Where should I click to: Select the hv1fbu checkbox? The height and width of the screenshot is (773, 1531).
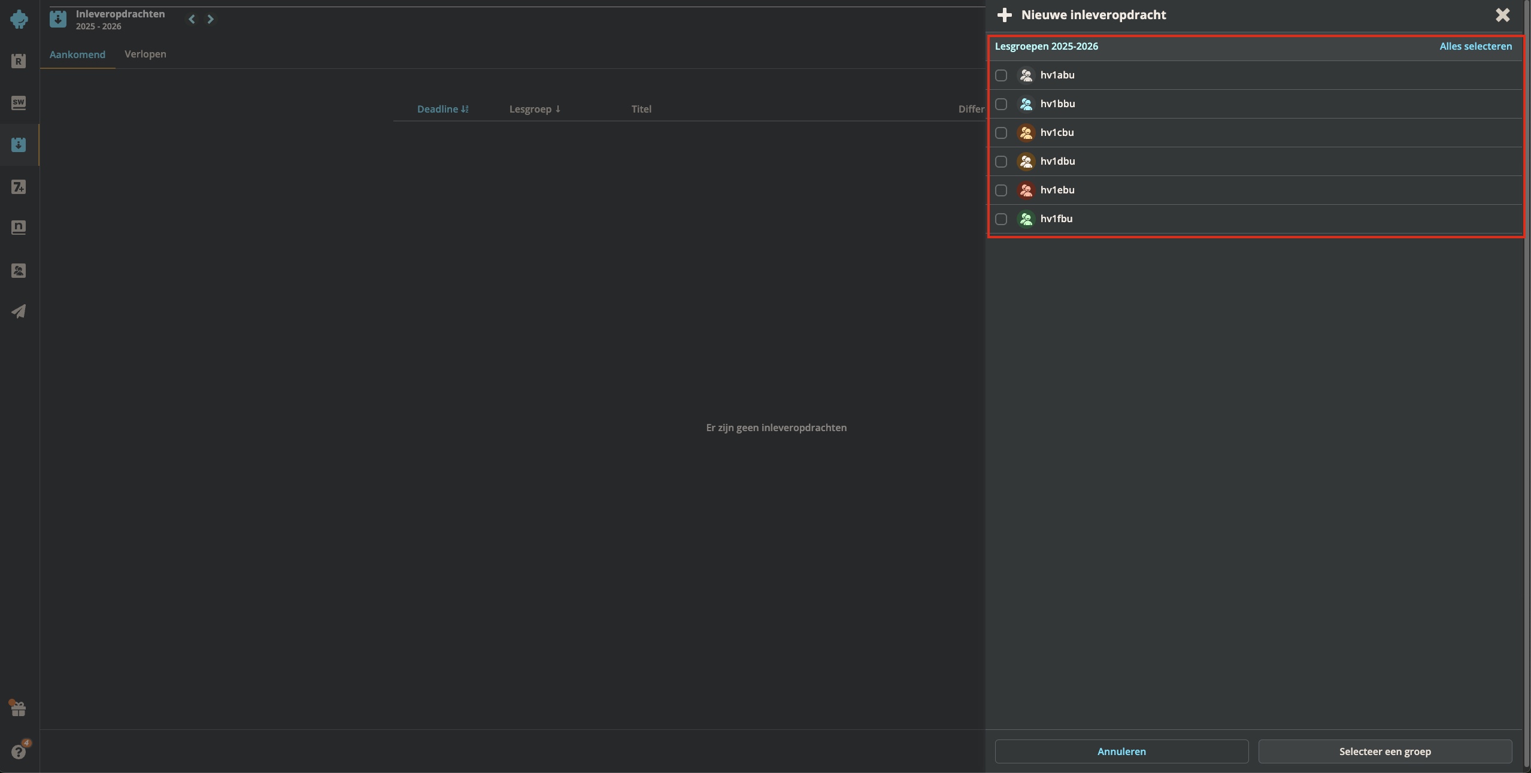pyautogui.click(x=1001, y=219)
